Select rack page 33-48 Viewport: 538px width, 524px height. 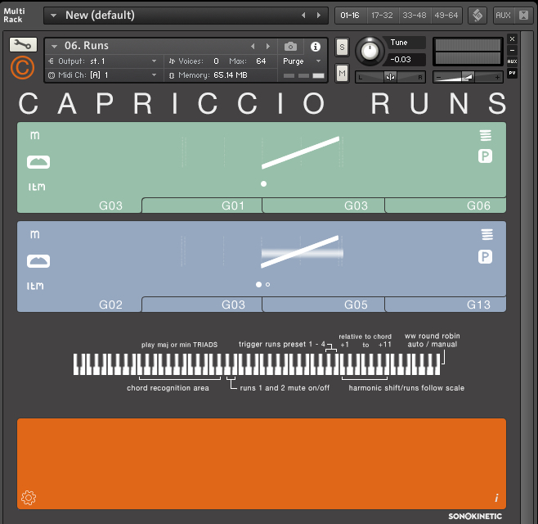[x=415, y=15]
